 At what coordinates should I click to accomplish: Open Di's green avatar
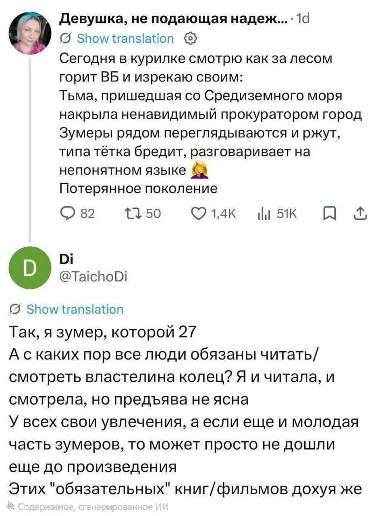30,267
